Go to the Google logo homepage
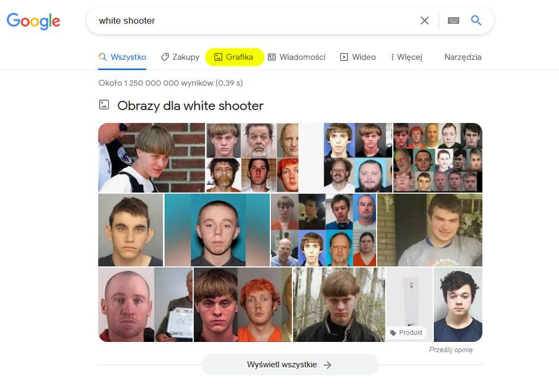The height and width of the screenshot is (384, 559). pos(33,21)
